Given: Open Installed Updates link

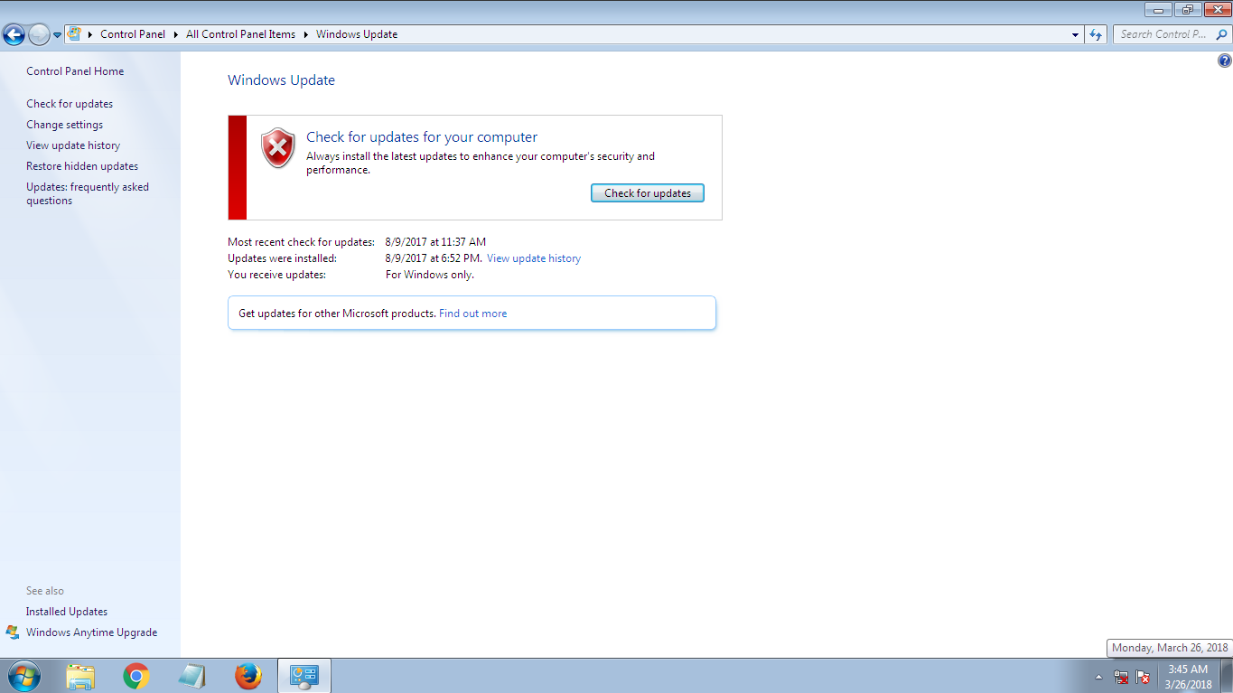Looking at the screenshot, I should [x=67, y=612].
